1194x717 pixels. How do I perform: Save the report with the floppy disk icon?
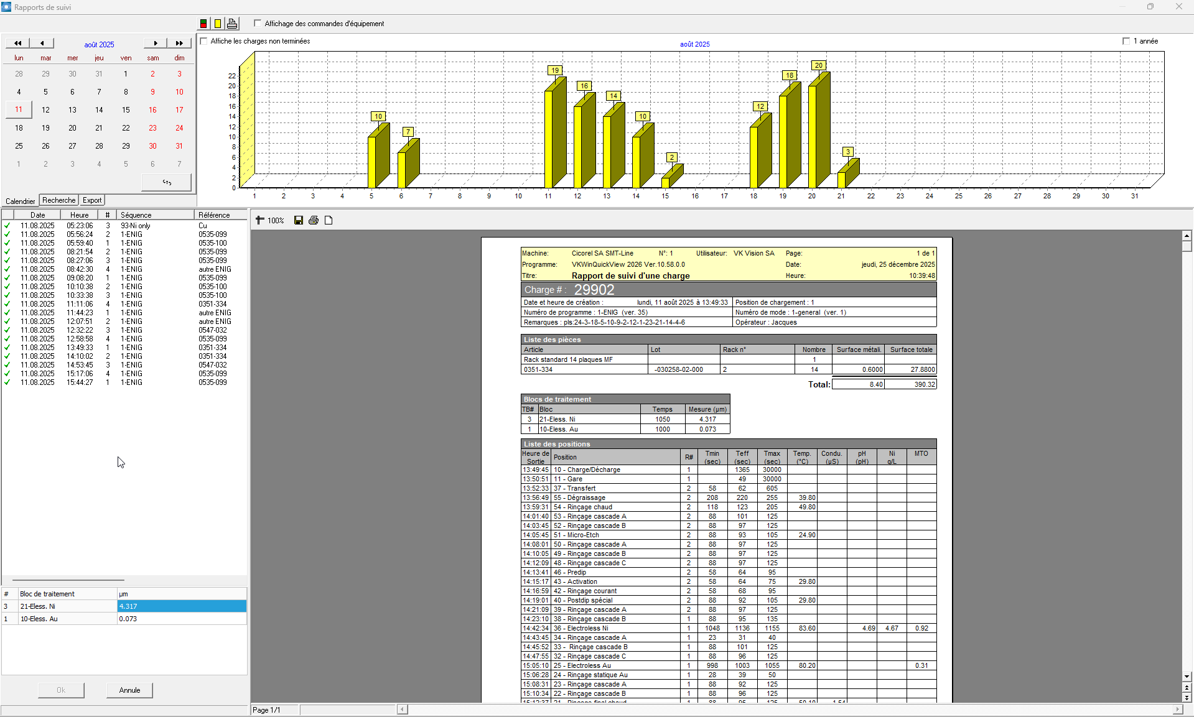point(299,221)
